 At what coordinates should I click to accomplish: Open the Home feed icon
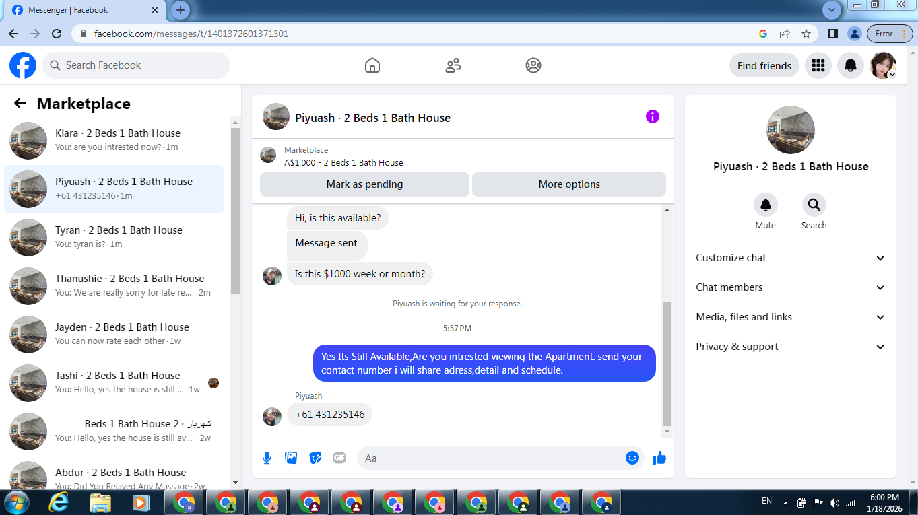(372, 65)
